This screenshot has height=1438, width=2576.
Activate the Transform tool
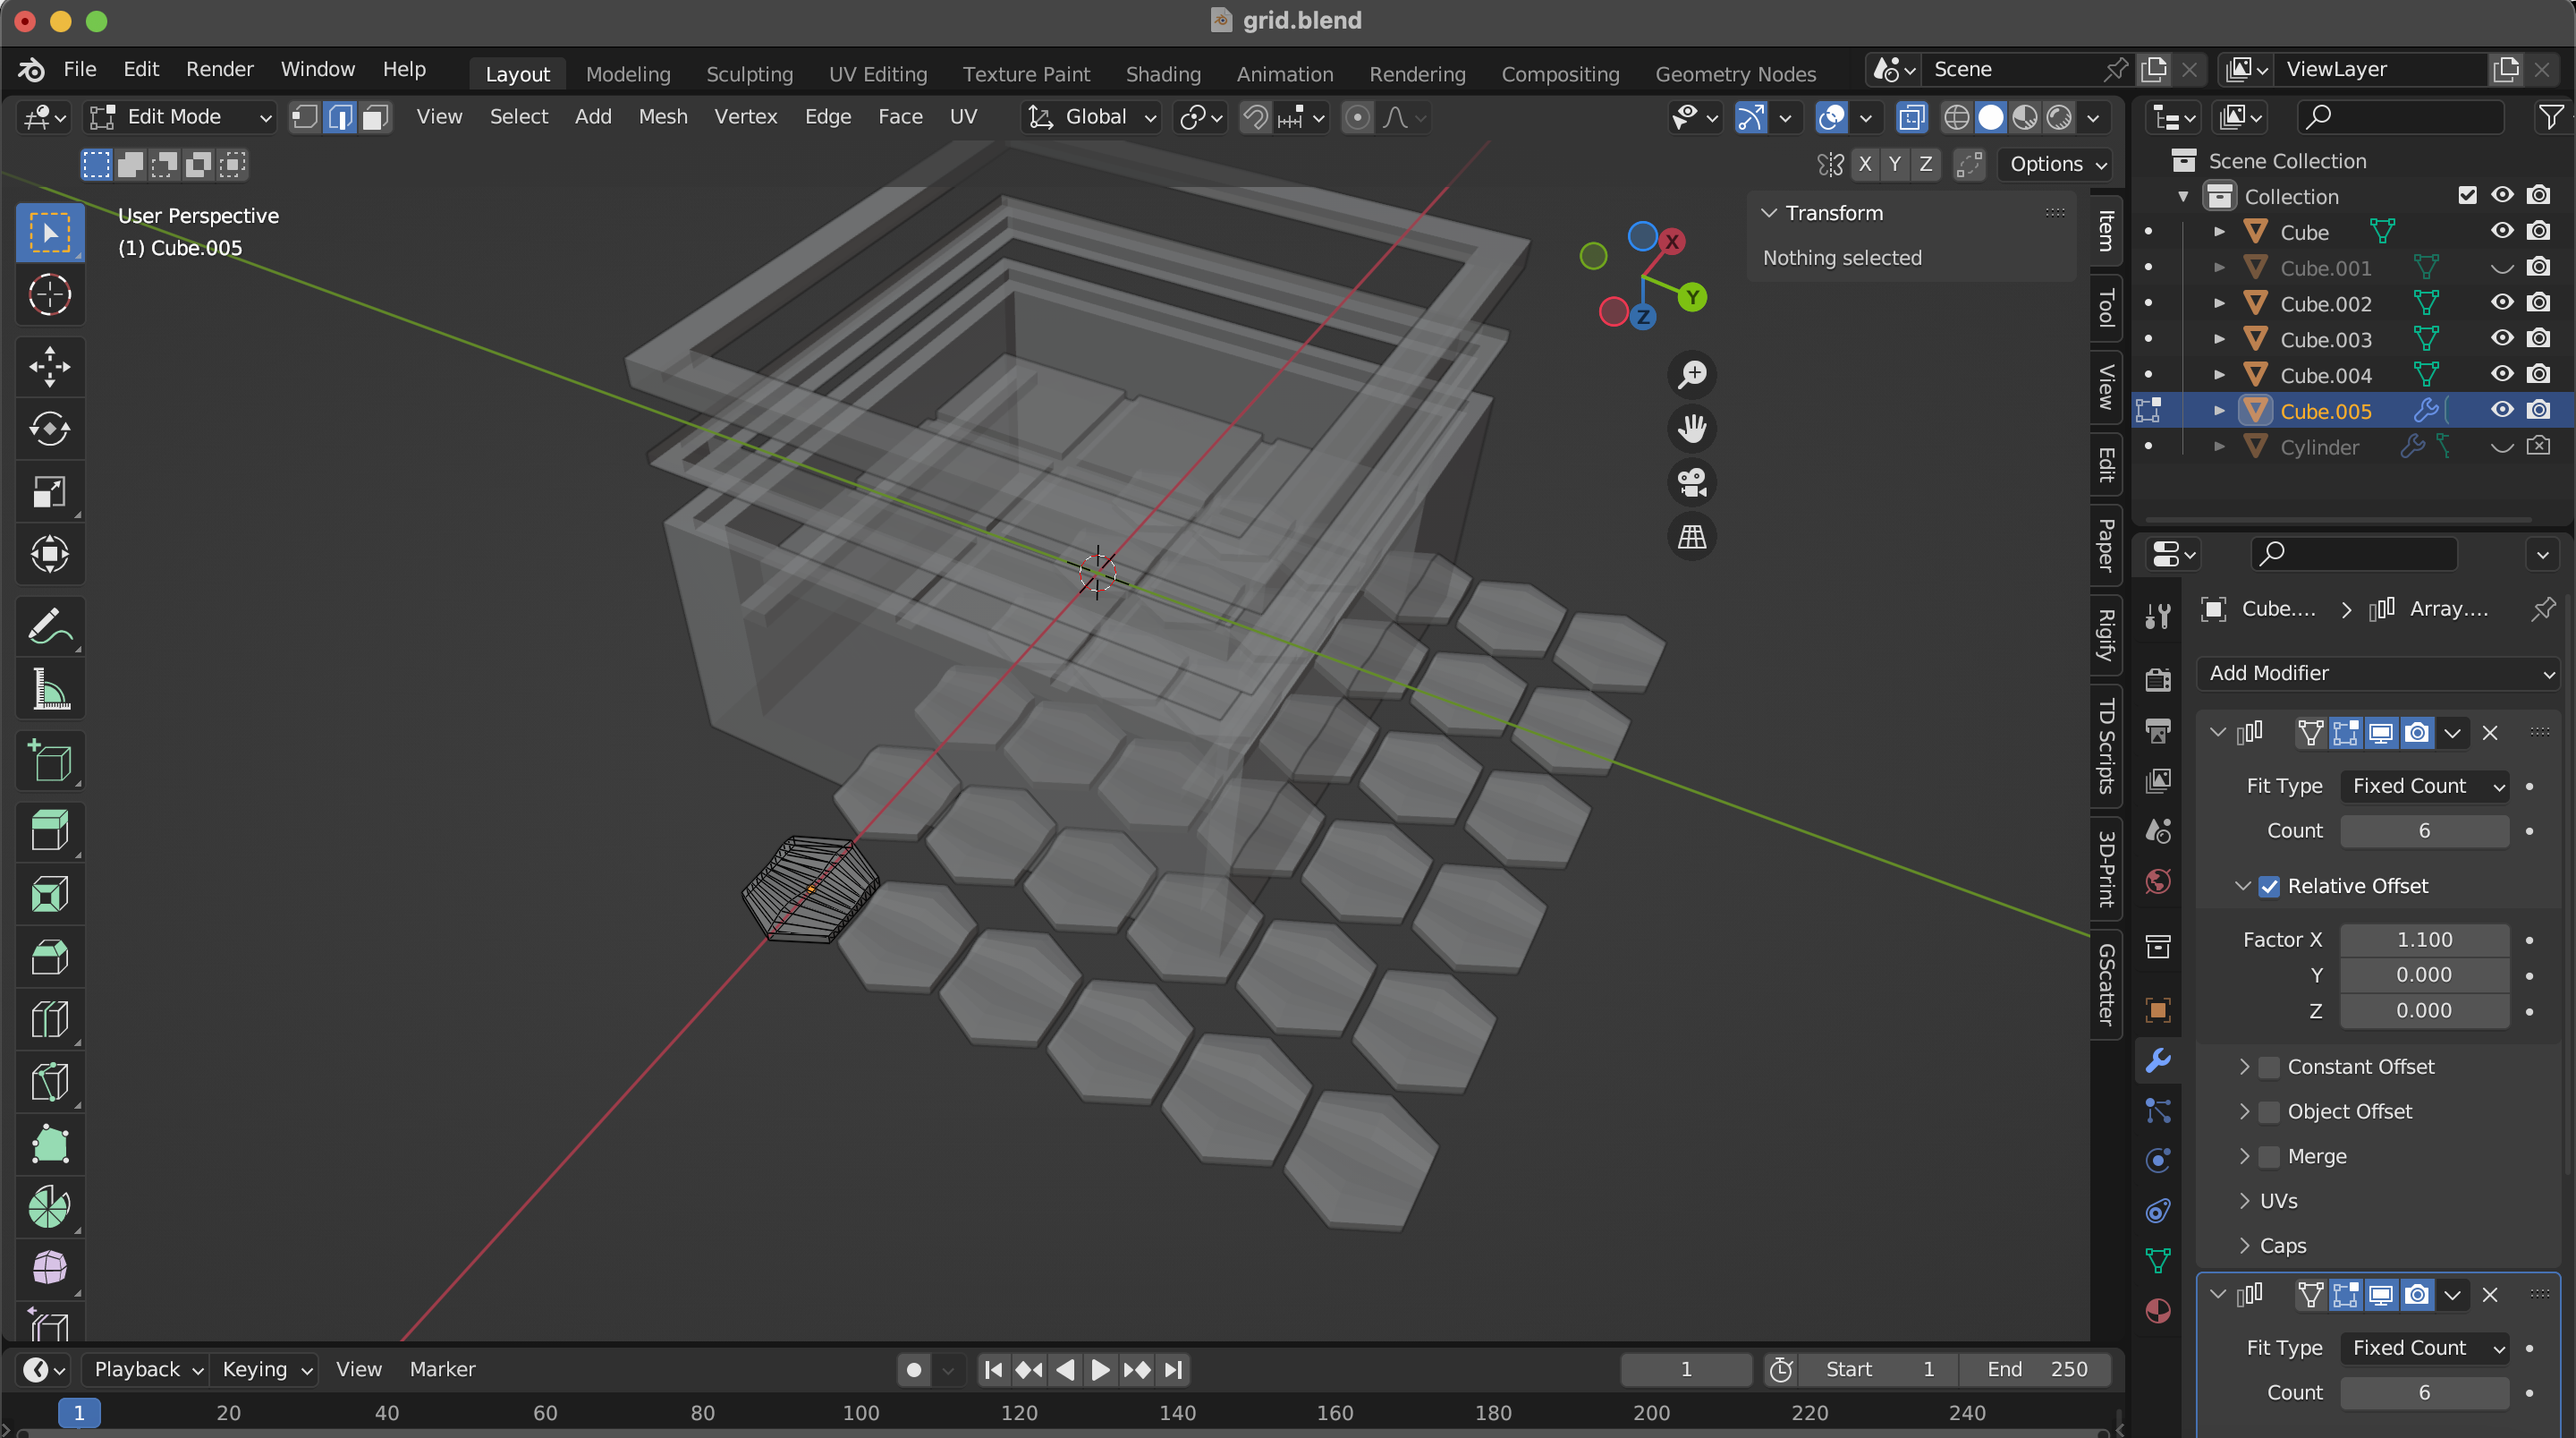pos(49,553)
